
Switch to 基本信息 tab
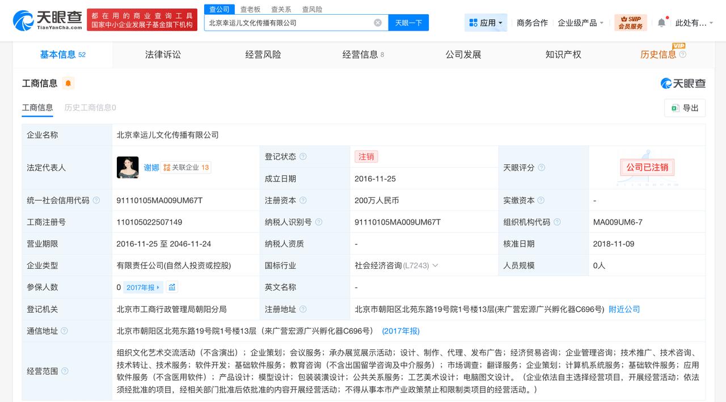(x=62, y=54)
